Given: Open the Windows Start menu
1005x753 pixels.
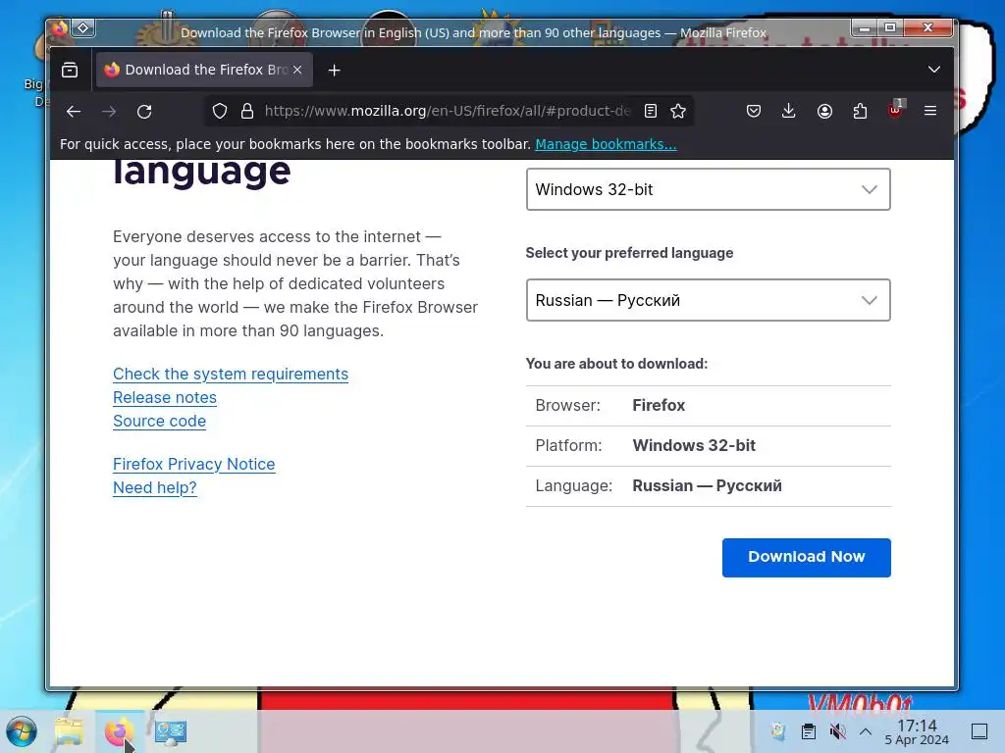Looking at the screenshot, I should [22, 731].
